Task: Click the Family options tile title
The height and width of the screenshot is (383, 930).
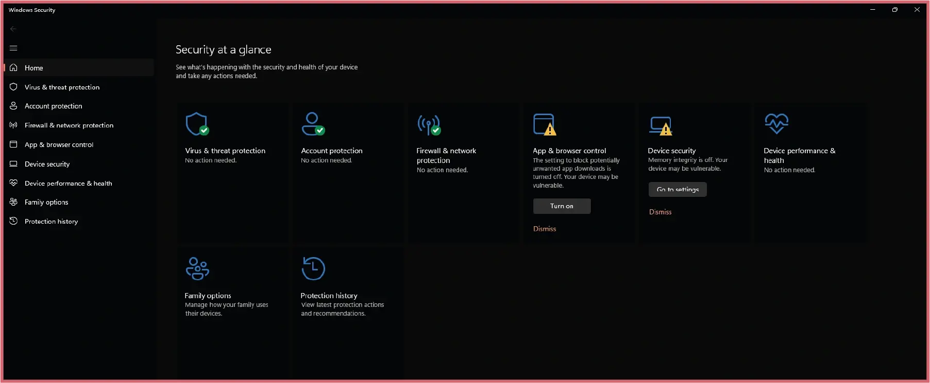Action: [208, 296]
